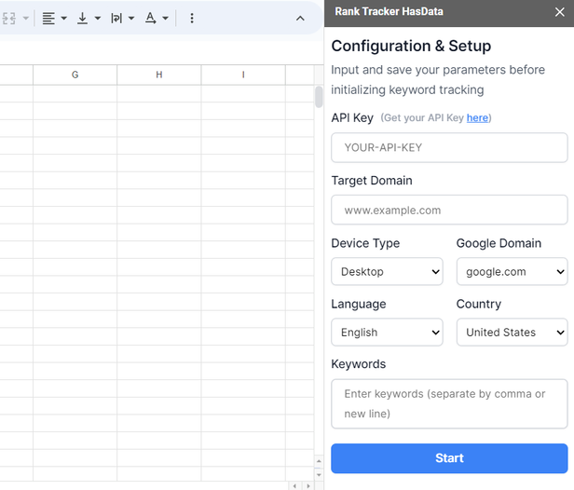Open the Google Domain dropdown
Image resolution: width=574 pixels, height=490 pixels.
pyautogui.click(x=512, y=272)
